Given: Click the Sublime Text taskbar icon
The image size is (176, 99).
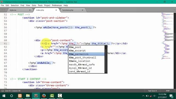Looking at the screenshot, I should pos(36,96).
